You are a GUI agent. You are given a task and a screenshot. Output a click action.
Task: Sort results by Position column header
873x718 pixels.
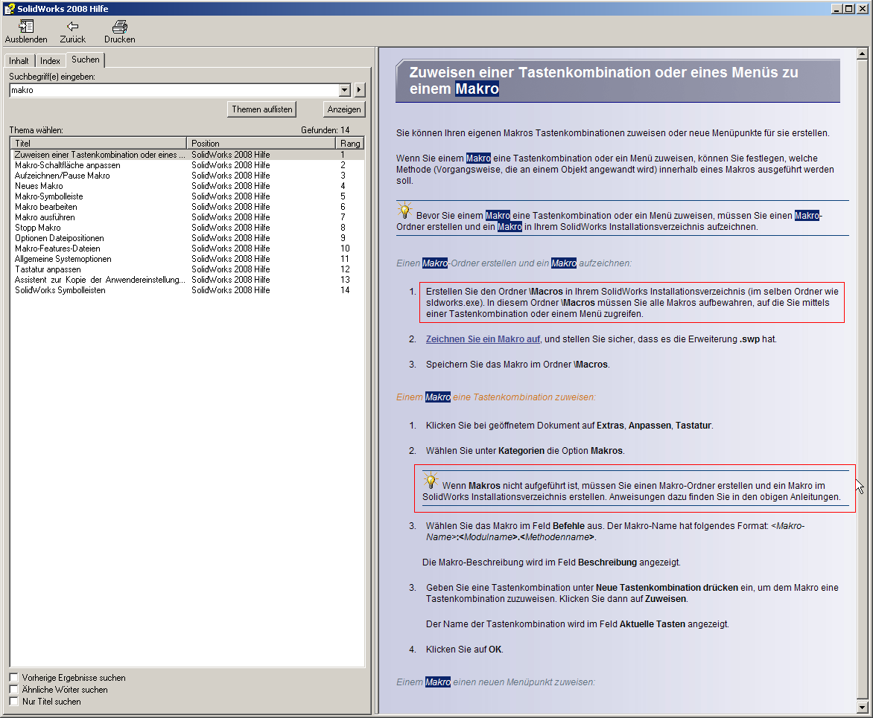(x=261, y=144)
